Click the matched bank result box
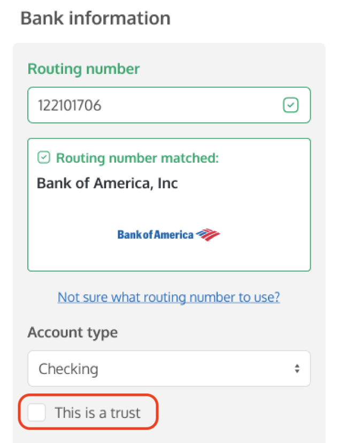This screenshot has width=338, height=443. (168, 251)
